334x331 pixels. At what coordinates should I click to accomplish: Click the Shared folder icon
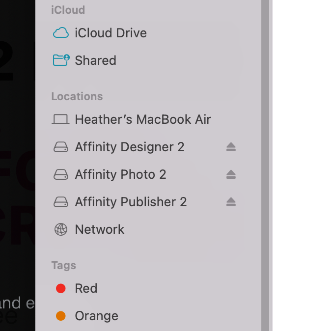[x=61, y=60]
